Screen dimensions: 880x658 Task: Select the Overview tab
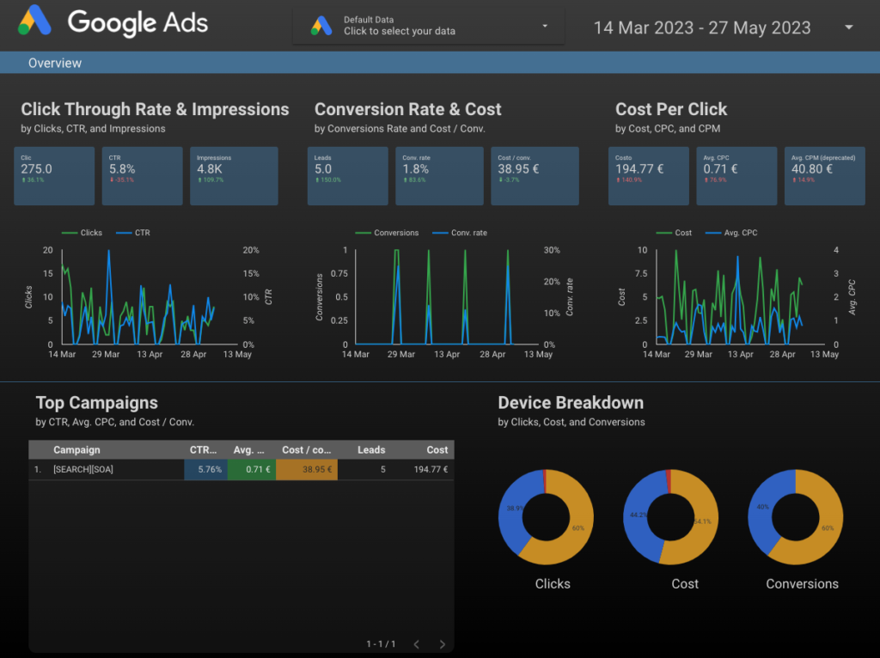(55, 63)
